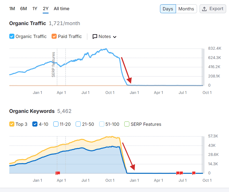Switch the chart view to Months
This screenshot has width=229, height=192.
point(186,9)
